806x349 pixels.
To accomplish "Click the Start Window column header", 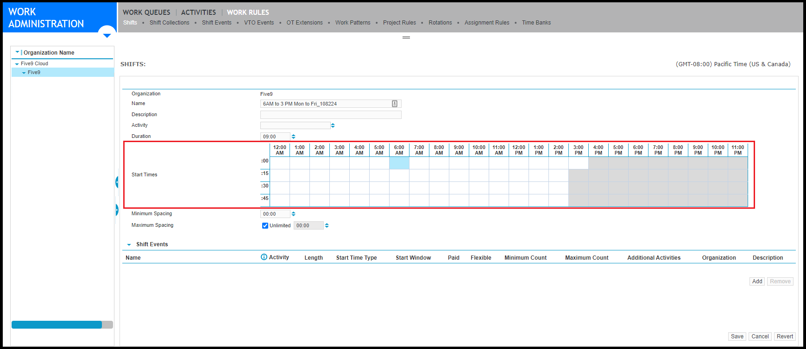I will (x=413, y=258).
